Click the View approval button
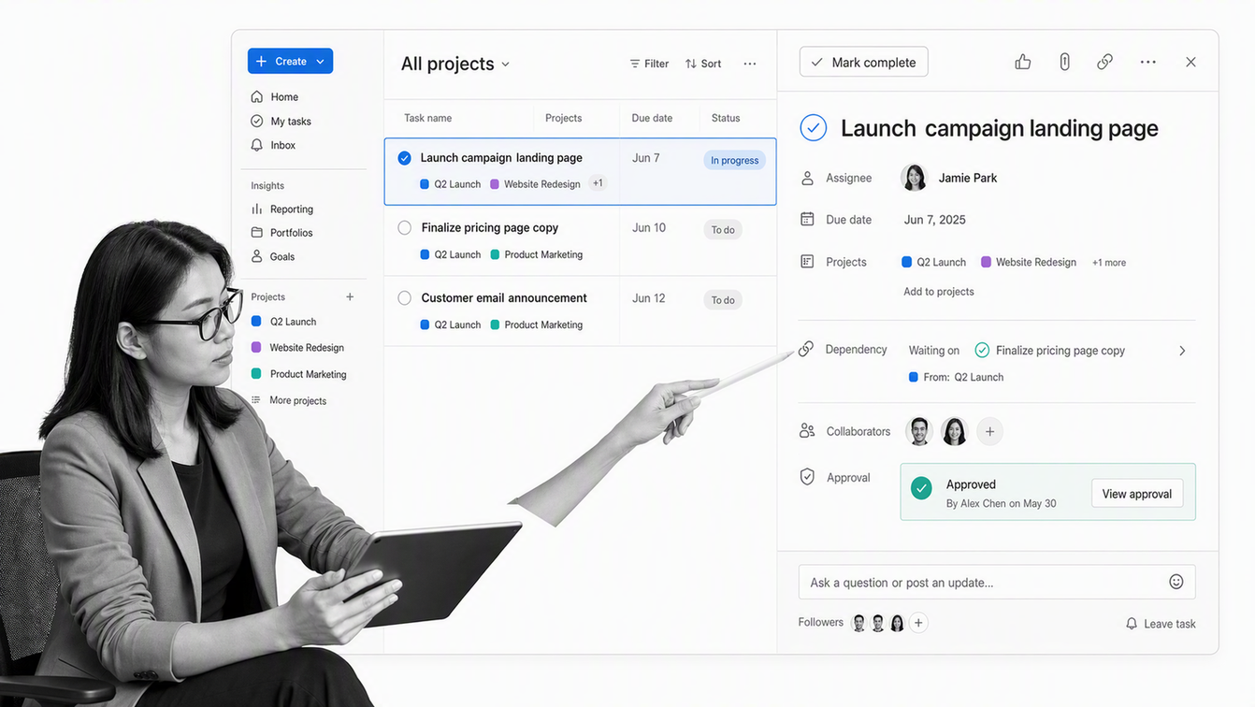The width and height of the screenshot is (1255, 707). point(1137,494)
